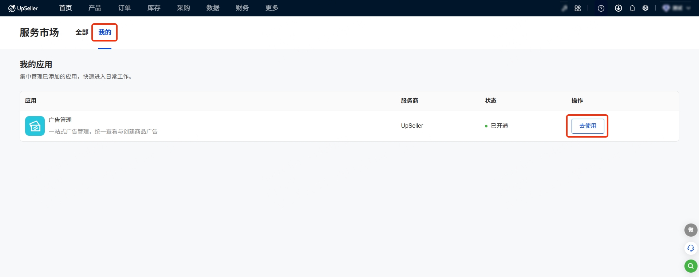
Task: Open the apps grid icon in the header
Action: coord(578,8)
